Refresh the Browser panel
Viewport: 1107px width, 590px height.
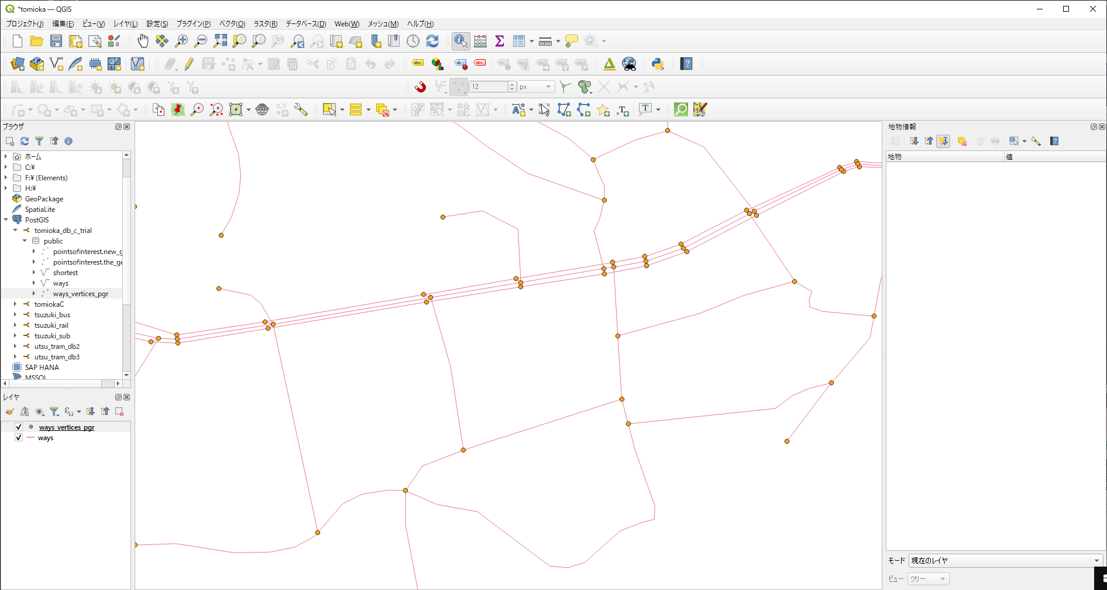[x=25, y=141]
